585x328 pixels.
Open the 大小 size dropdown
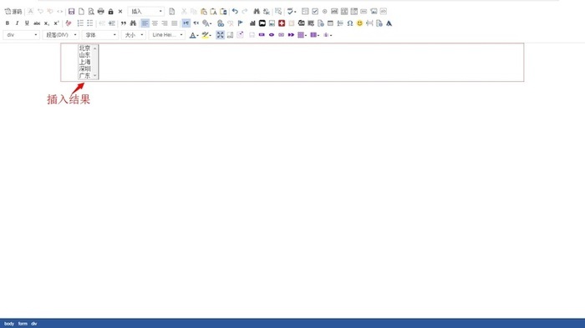click(133, 35)
